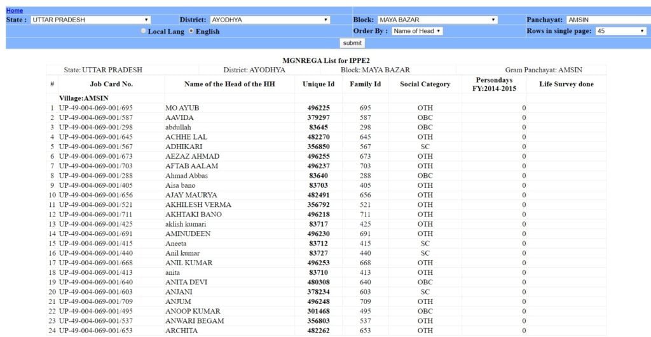651x337 pixels.
Task: Click the name ADHIKARI
Action: tap(184, 147)
